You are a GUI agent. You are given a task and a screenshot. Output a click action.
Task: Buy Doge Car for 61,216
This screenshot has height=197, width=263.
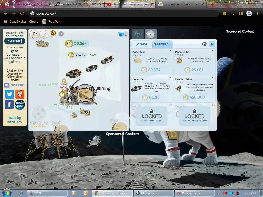[x=152, y=97]
